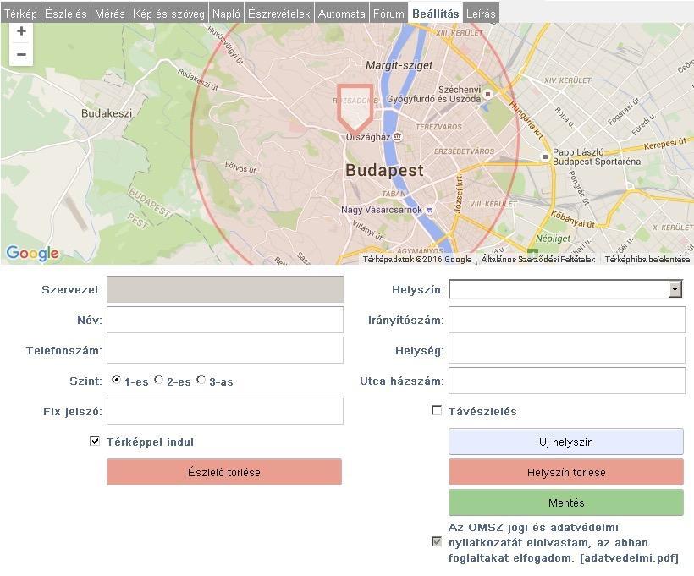694x576 pixels.
Task: Click the ERZSÉBETVÁROS district label
Action: click(464, 151)
